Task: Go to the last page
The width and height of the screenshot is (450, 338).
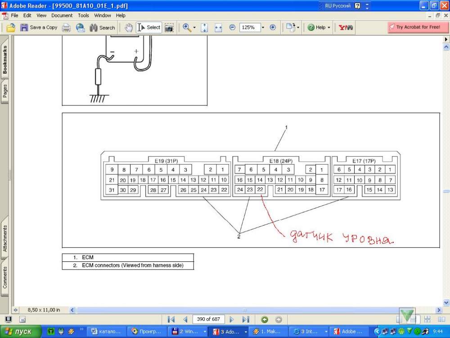Action: click(x=245, y=319)
